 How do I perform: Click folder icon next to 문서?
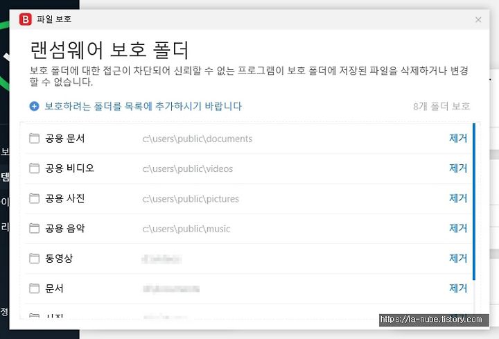(x=35, y=288)
